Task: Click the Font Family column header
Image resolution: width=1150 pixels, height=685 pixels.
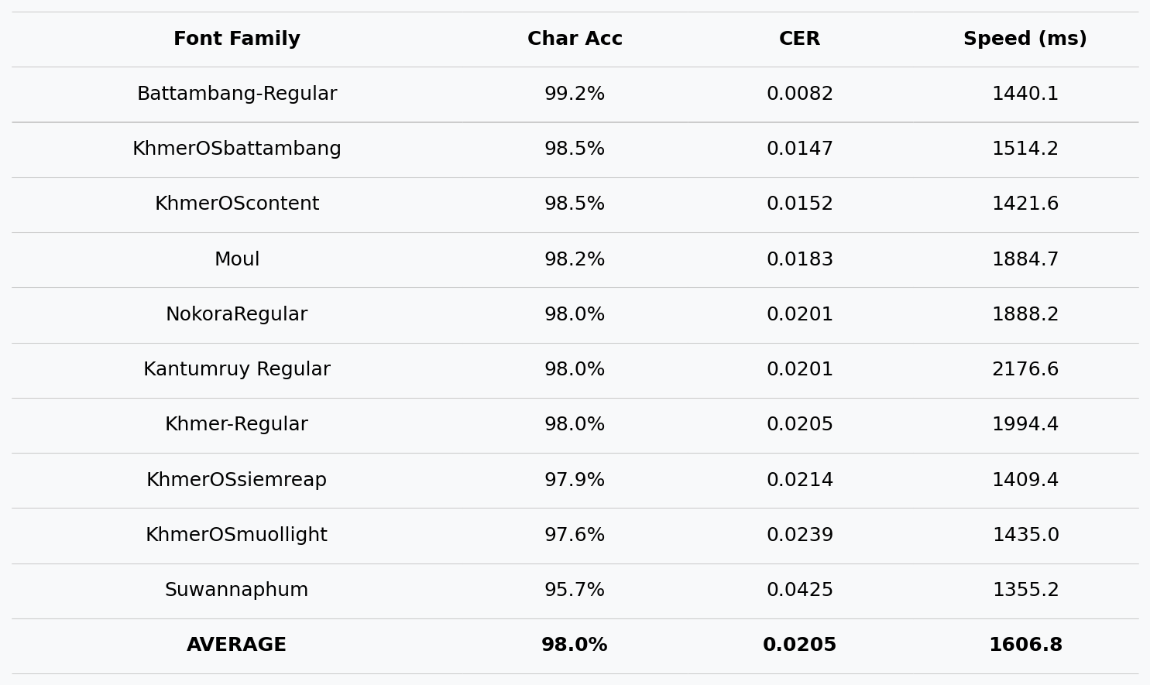Action: 237,39
